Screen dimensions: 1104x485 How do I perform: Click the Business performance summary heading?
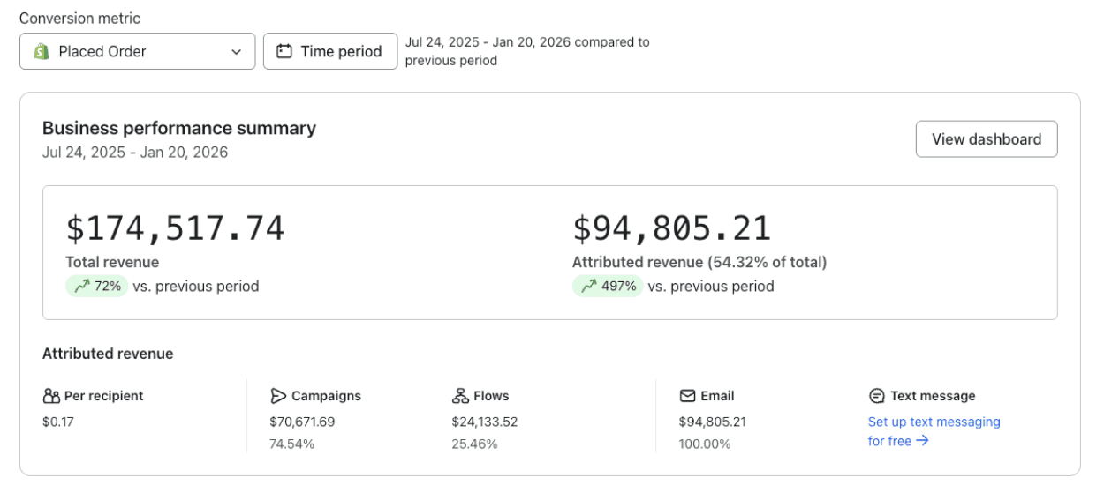[178, 128]
